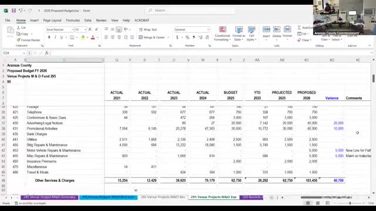Expand the Name Box dropdown arrow

24,53
